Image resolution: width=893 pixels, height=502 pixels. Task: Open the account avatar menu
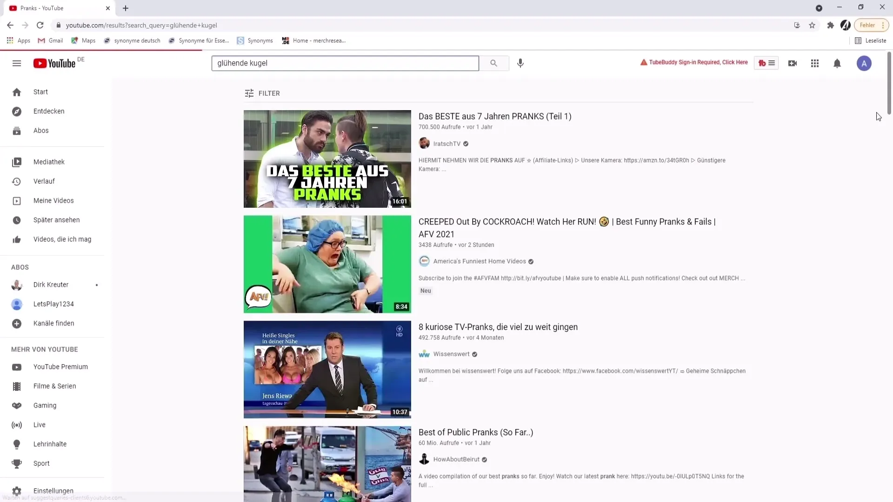pyautogui.click(x=864, y=63)
